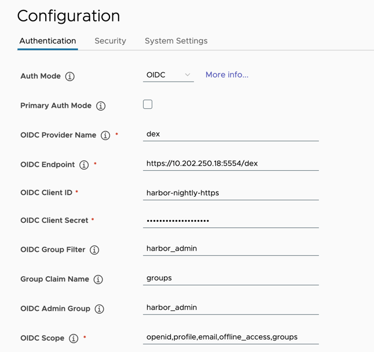Screen dimensions: 374x352
Task: Focus the OIDC Scope input field
Action: (230, 337)
